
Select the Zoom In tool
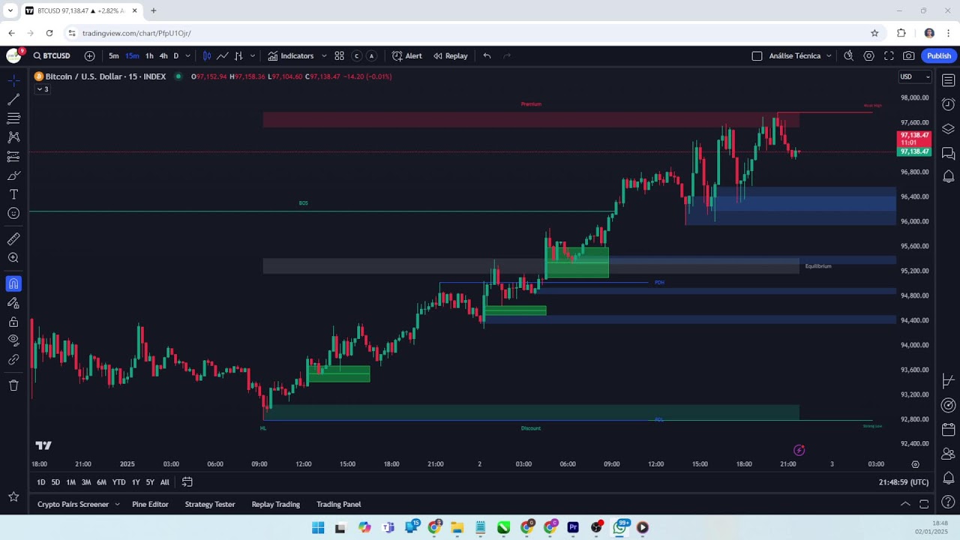click(x=13, y=257)
